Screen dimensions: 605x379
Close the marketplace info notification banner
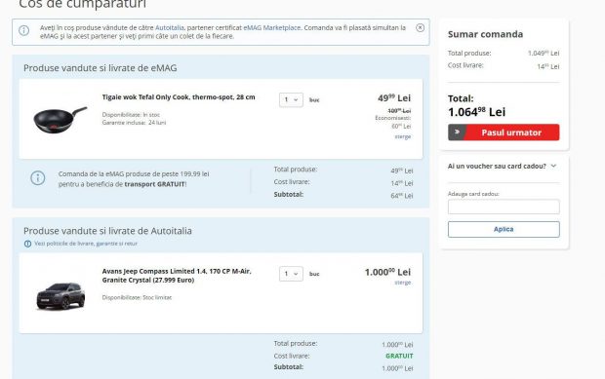421,27
